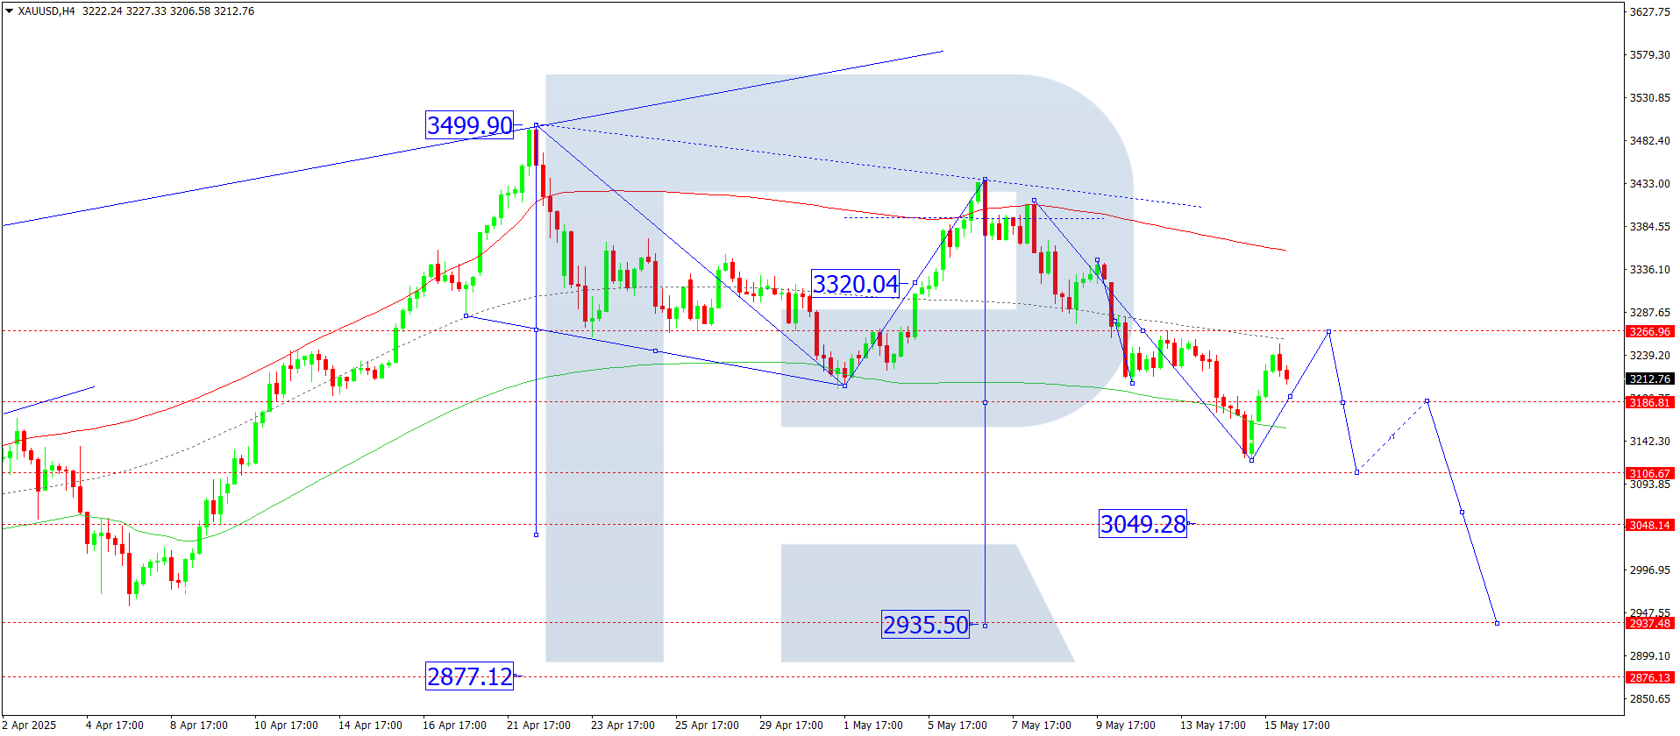Select trendline anchor at 5 May peak
This screenshot has width=1680, height=736.
tap(985, 180)
